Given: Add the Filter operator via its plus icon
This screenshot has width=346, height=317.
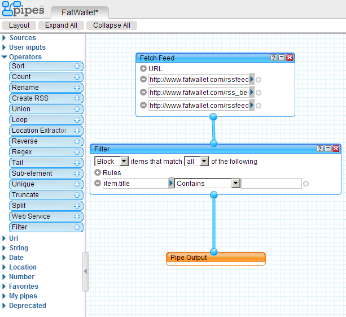Looking at the screenshot, I should pyautogui.click(x=77, y=227).
